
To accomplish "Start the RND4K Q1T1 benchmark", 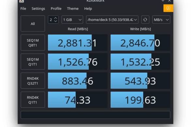I will coord(33,100).
